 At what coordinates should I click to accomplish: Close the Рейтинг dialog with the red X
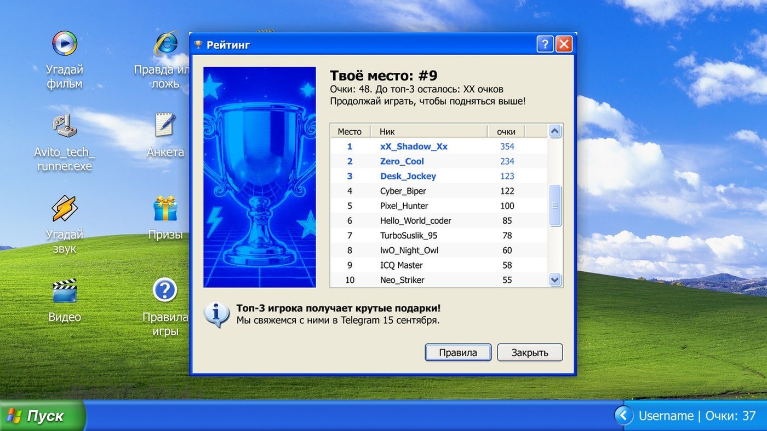564,44
